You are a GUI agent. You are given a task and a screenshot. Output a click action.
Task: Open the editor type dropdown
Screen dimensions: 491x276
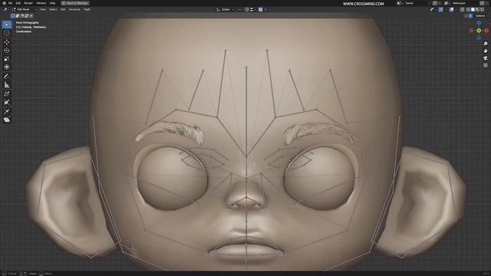pos(5,10)
